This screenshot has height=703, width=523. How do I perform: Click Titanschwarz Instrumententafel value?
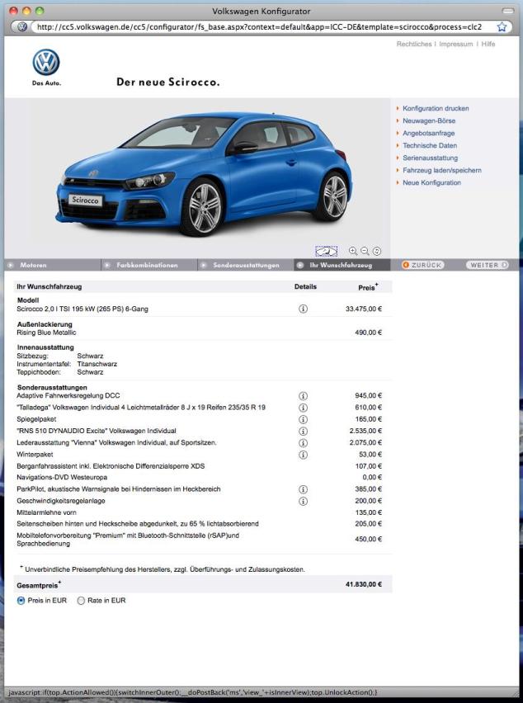coord(97,364)
